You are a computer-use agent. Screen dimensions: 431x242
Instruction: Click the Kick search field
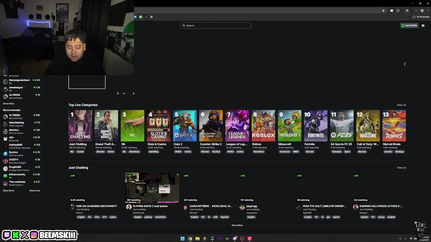(216, 26)
